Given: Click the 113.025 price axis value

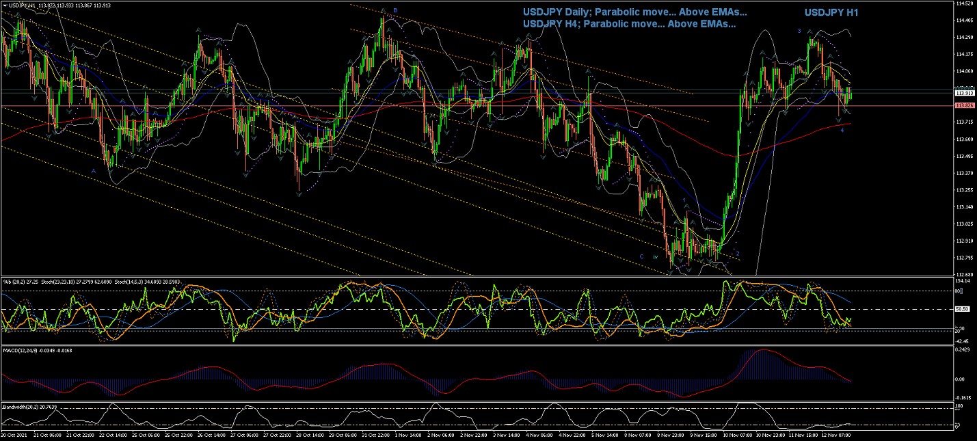Looking at the screenshot, I should point(965,224).
